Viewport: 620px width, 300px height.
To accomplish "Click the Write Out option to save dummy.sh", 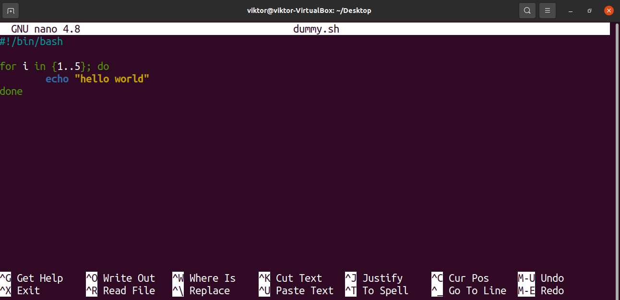I will [x=129, y=278].
